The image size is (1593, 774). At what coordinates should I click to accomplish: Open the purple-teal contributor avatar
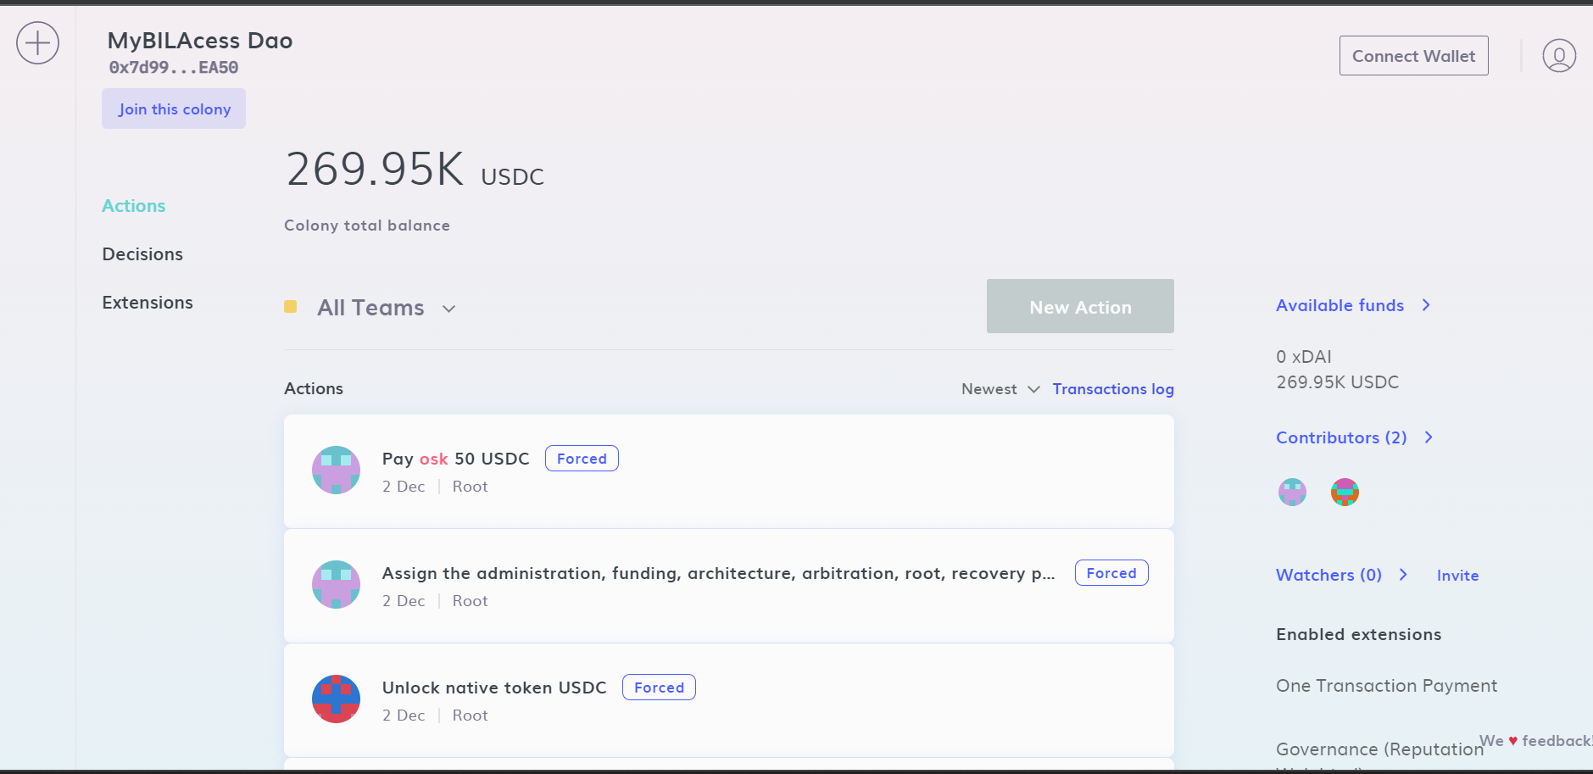point(1292,492)
